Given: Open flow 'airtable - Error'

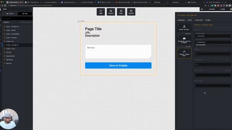Looking at the screenshot, I should pyautogui.click(x=17, y=42).
